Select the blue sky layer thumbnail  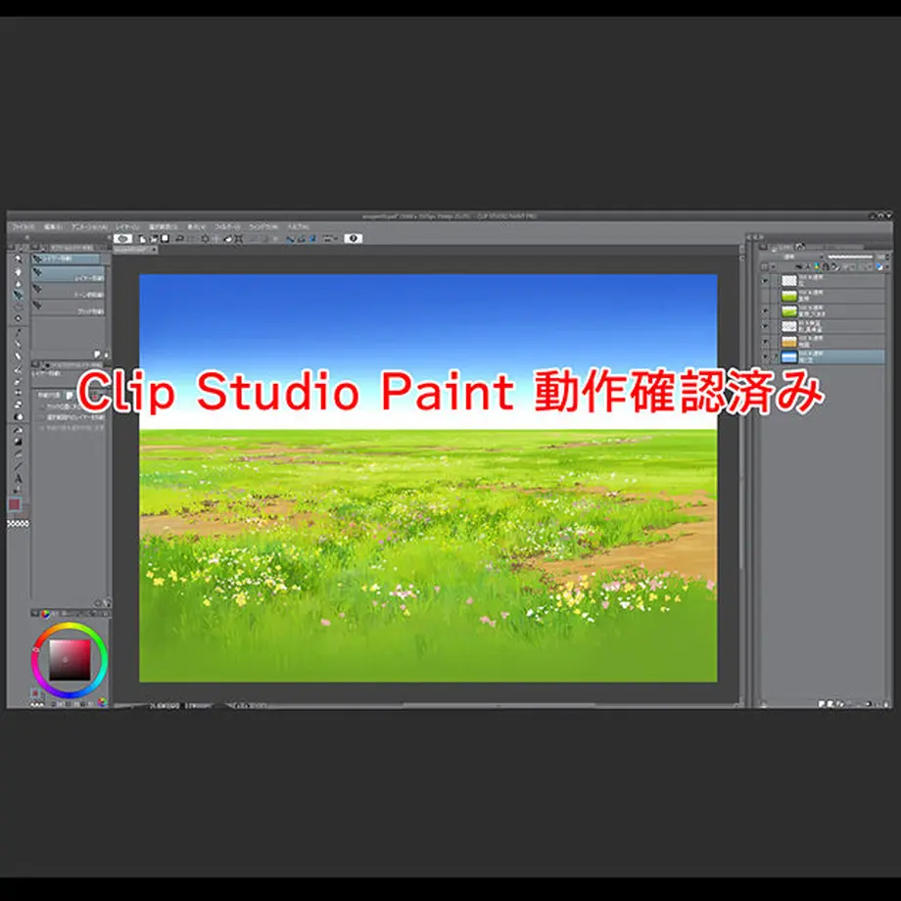(x=789, y=356)
